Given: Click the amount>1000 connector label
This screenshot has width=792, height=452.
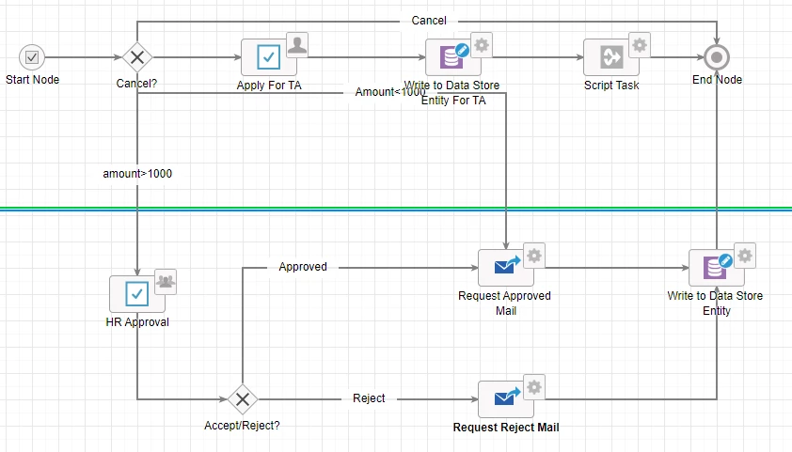Looking at the screenshot, I should (137, 174).
